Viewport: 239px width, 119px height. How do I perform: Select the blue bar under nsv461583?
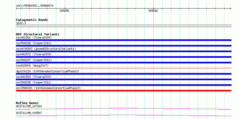(124, 79)
